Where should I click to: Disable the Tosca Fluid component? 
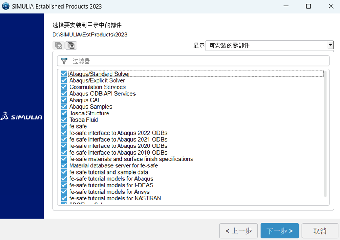pyautogui.click(x=64, y=120)
